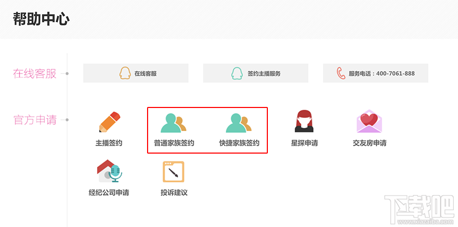Click the green penguin icon beside 签约主播服务
The height and width of the screenshot is (227, 458).
(237, 73)
